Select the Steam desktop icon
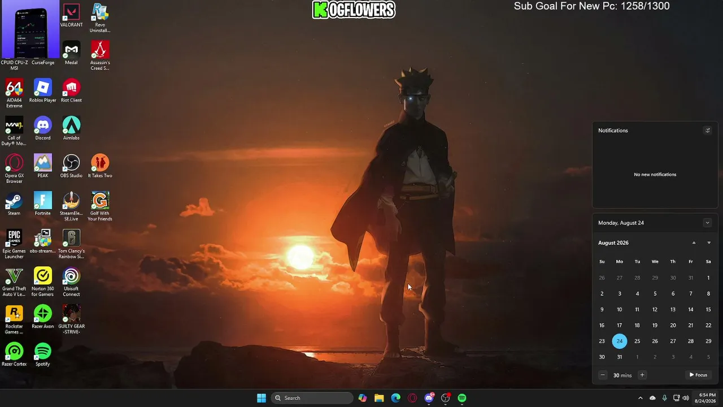This screenshot has height=407, width=723. pyautogui.click(x=14, y=204)
